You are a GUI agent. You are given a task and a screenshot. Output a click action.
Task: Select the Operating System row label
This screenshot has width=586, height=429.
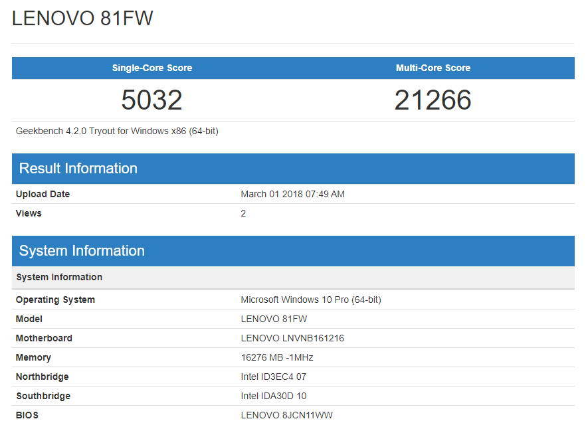[x=55, y=300]
